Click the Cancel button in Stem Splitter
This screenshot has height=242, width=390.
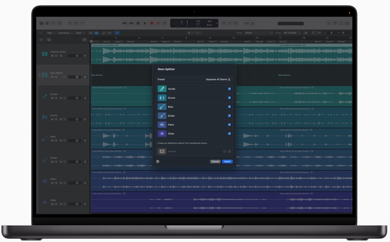(x=215, y=161)
